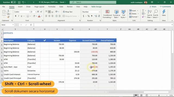
Task: Toggle Bold formatting
Action: point(15,16)
